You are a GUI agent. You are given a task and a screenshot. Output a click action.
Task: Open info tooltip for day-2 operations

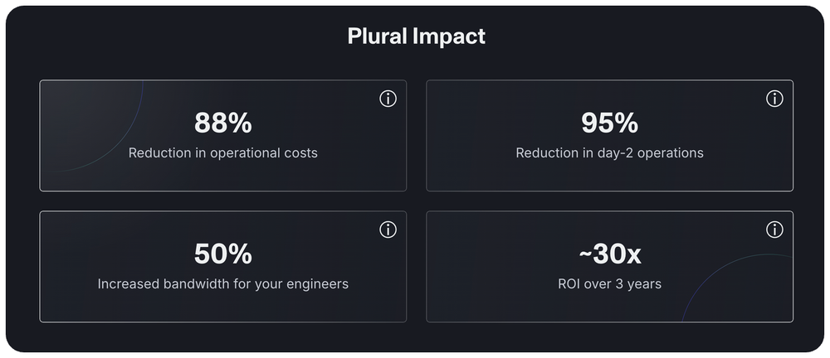(x=774, y=99)
